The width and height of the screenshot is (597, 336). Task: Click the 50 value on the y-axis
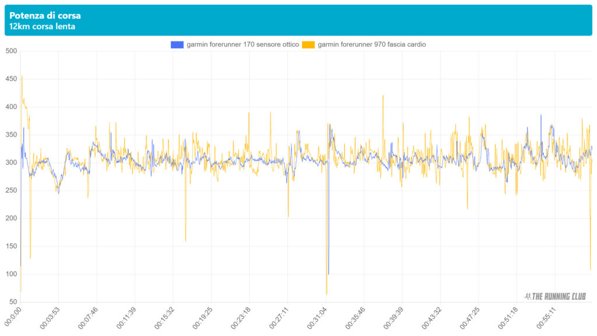pos(13,302)
